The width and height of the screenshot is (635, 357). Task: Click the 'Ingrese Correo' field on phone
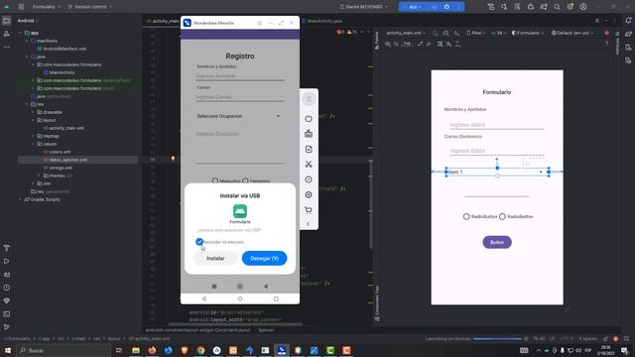click(240, 97)
